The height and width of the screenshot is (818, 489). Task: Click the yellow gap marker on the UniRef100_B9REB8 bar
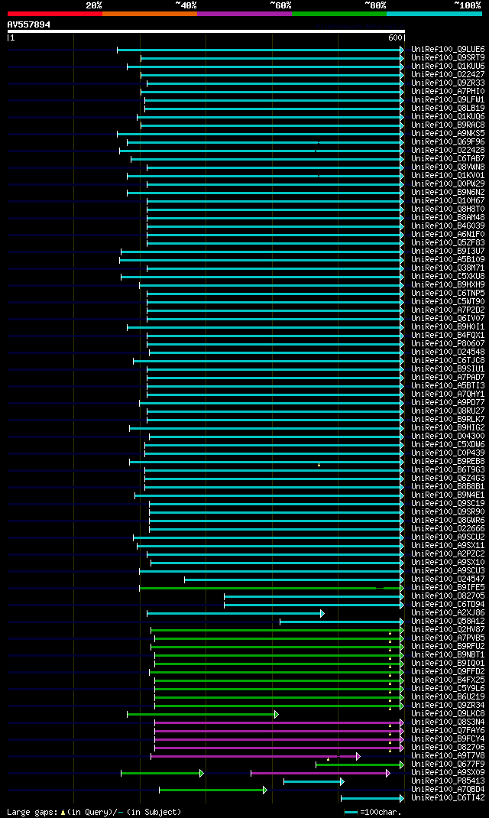click(319, 464)
